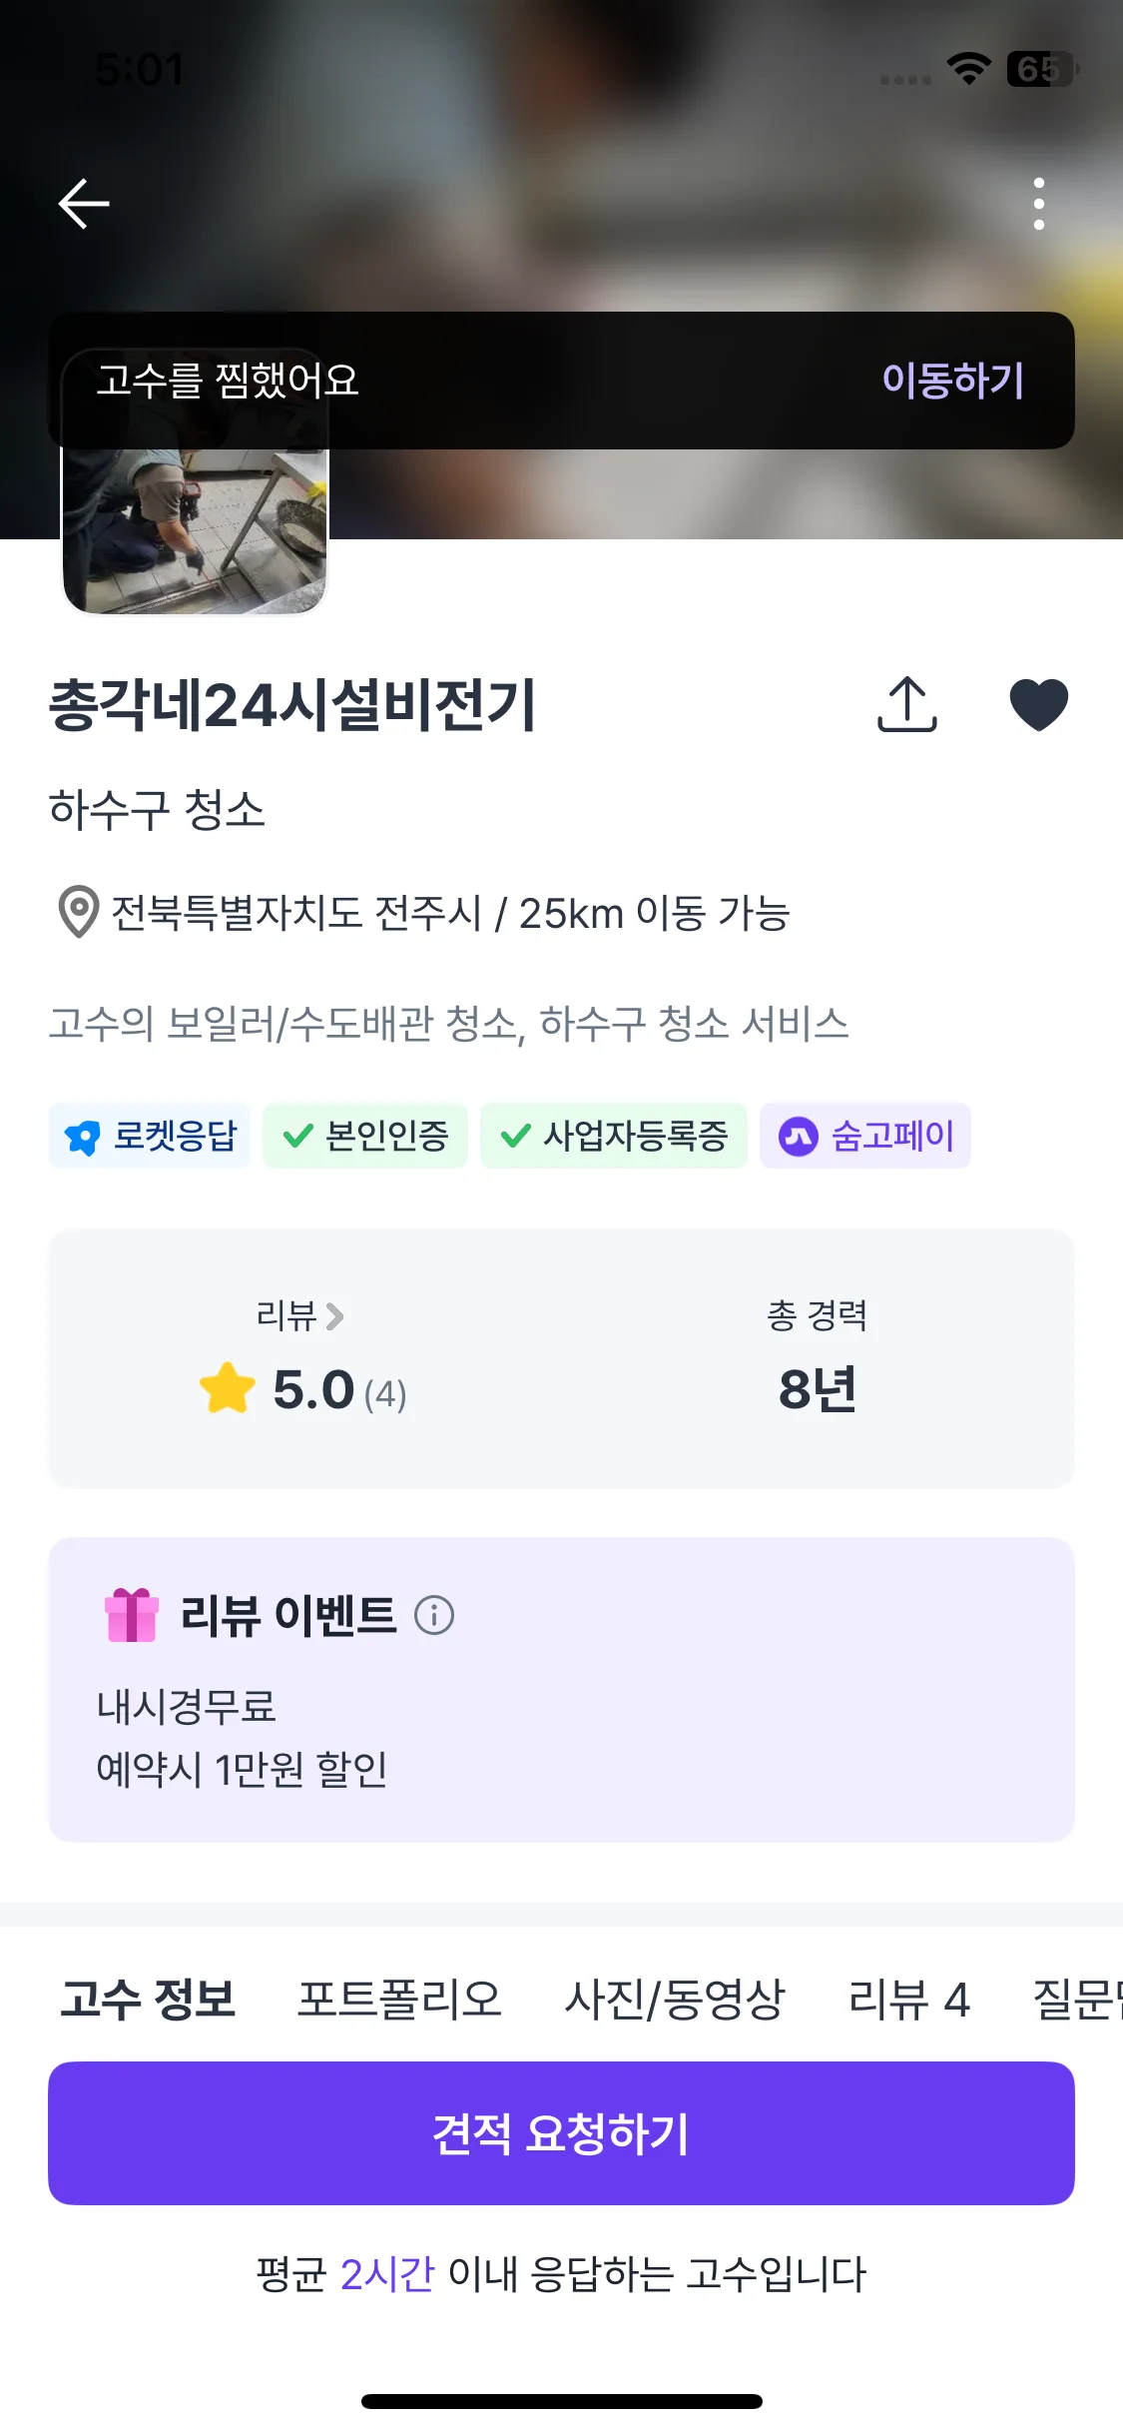Tap the 본인인증 verified badge
1123x2433 pixels.
(x=365, y=1136)
